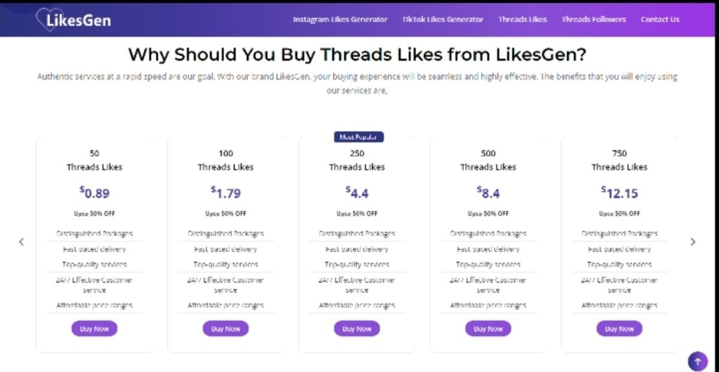Open TikTok Likes Generator menu item
This screenshot has width=719, height=372.
(443, 19)
